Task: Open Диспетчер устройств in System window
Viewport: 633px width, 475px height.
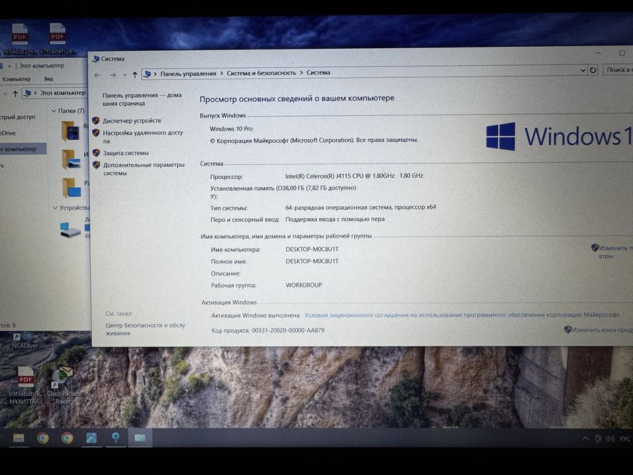Action: click(x=132, y=120)
